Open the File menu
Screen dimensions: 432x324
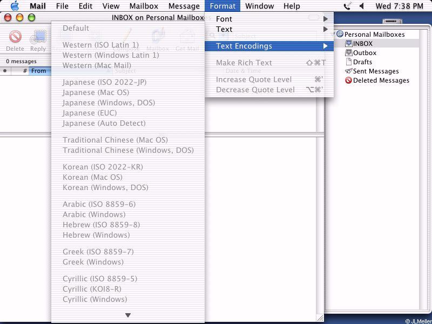(62, 6)
